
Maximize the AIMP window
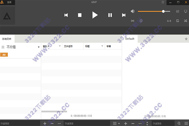pos(178,2)
